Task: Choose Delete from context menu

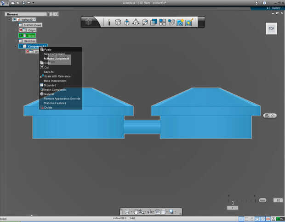Action: click(48, 108)
